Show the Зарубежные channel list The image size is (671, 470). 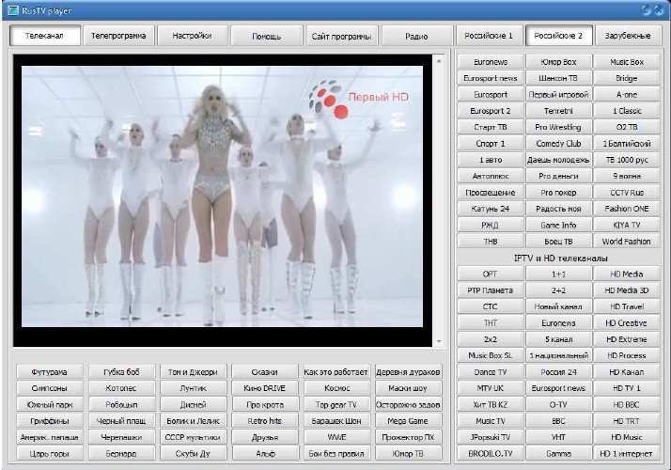(627, 36)
